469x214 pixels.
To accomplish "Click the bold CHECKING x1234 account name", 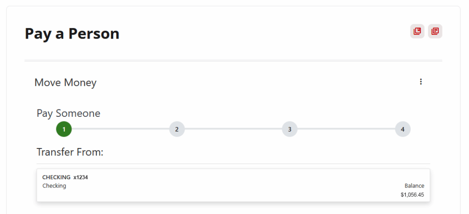I will pos(65,177).
